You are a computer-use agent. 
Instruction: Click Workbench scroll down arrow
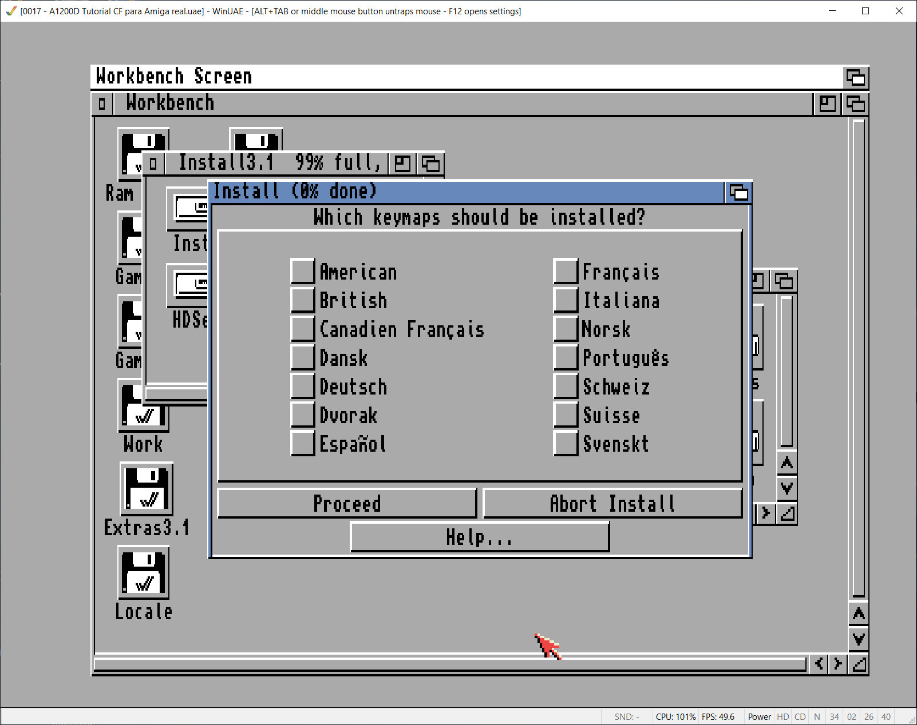859,639
